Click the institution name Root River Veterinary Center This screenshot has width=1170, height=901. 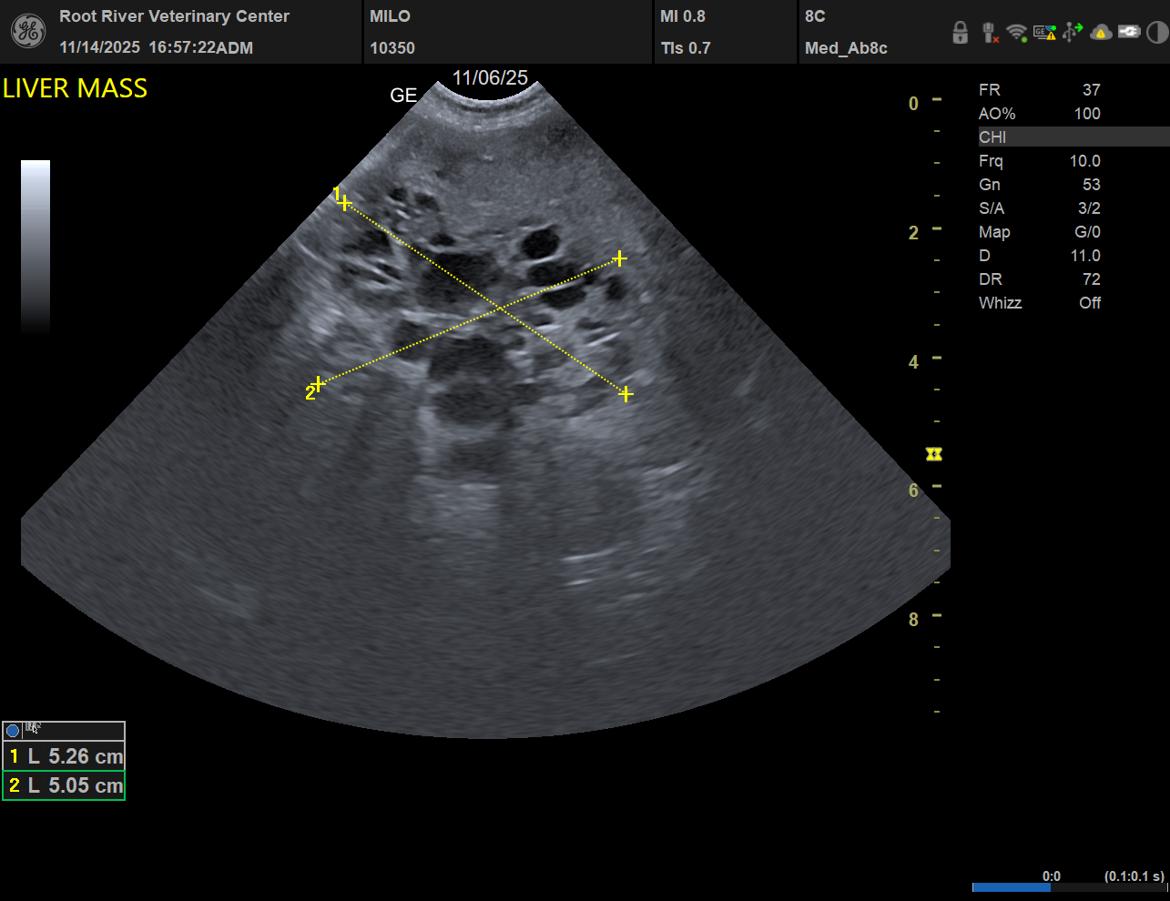click(174, 16)
